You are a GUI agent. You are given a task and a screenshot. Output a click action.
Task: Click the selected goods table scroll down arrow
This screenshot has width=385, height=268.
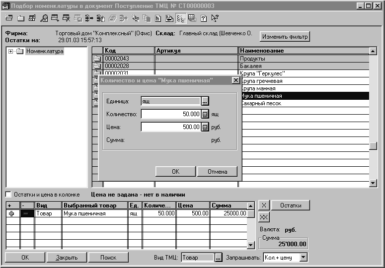tap(250, 245)
